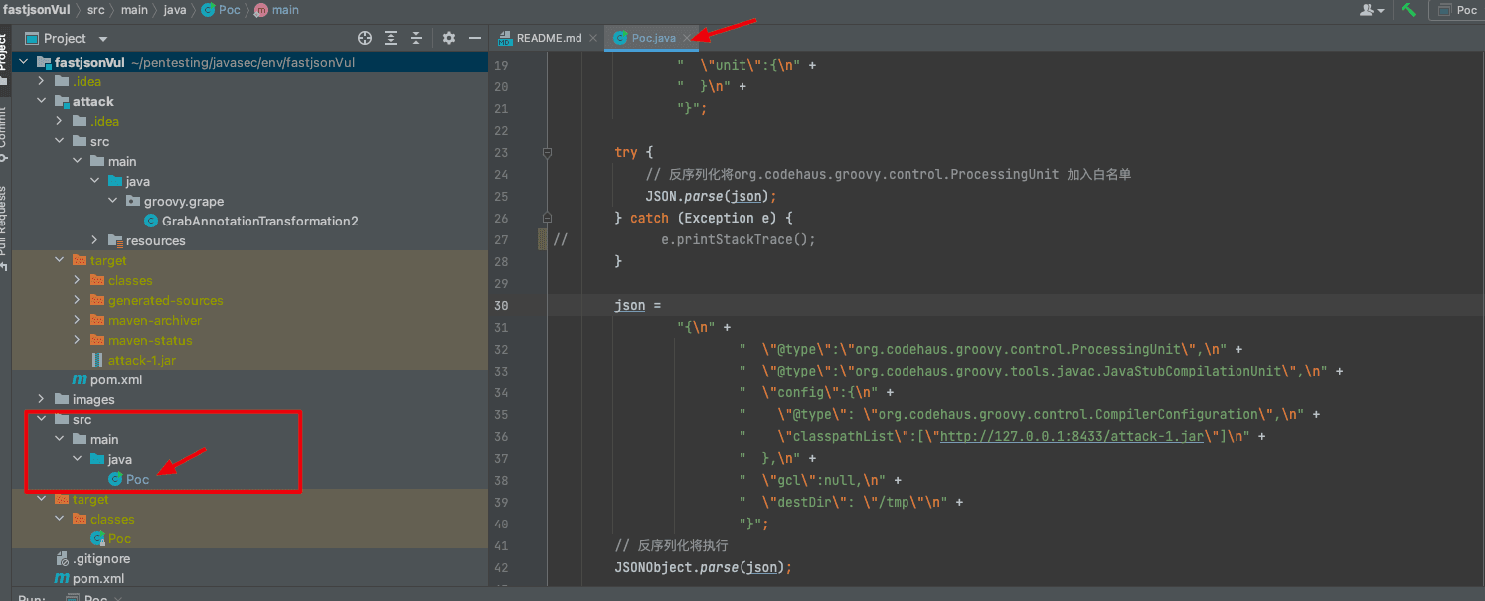The width and height of the screenshot is (1485, 601).
Task: Place cursor on JSON.parse(json) in line 25
Action: tap(711, 196)
